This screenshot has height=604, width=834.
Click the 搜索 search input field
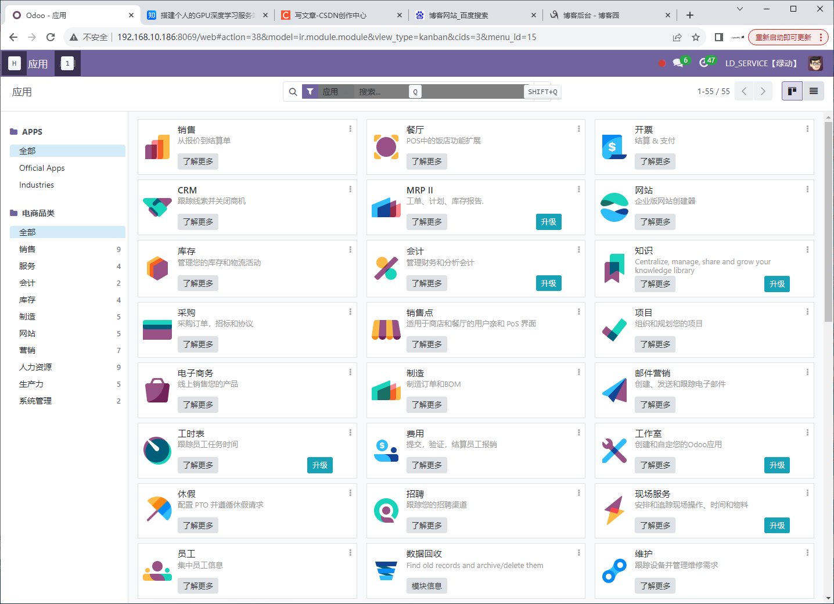pyautogui.click(x=441, y=92)
